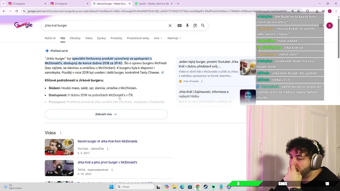
Task: Open File Explorer from the taskbar
Action: 174,187
